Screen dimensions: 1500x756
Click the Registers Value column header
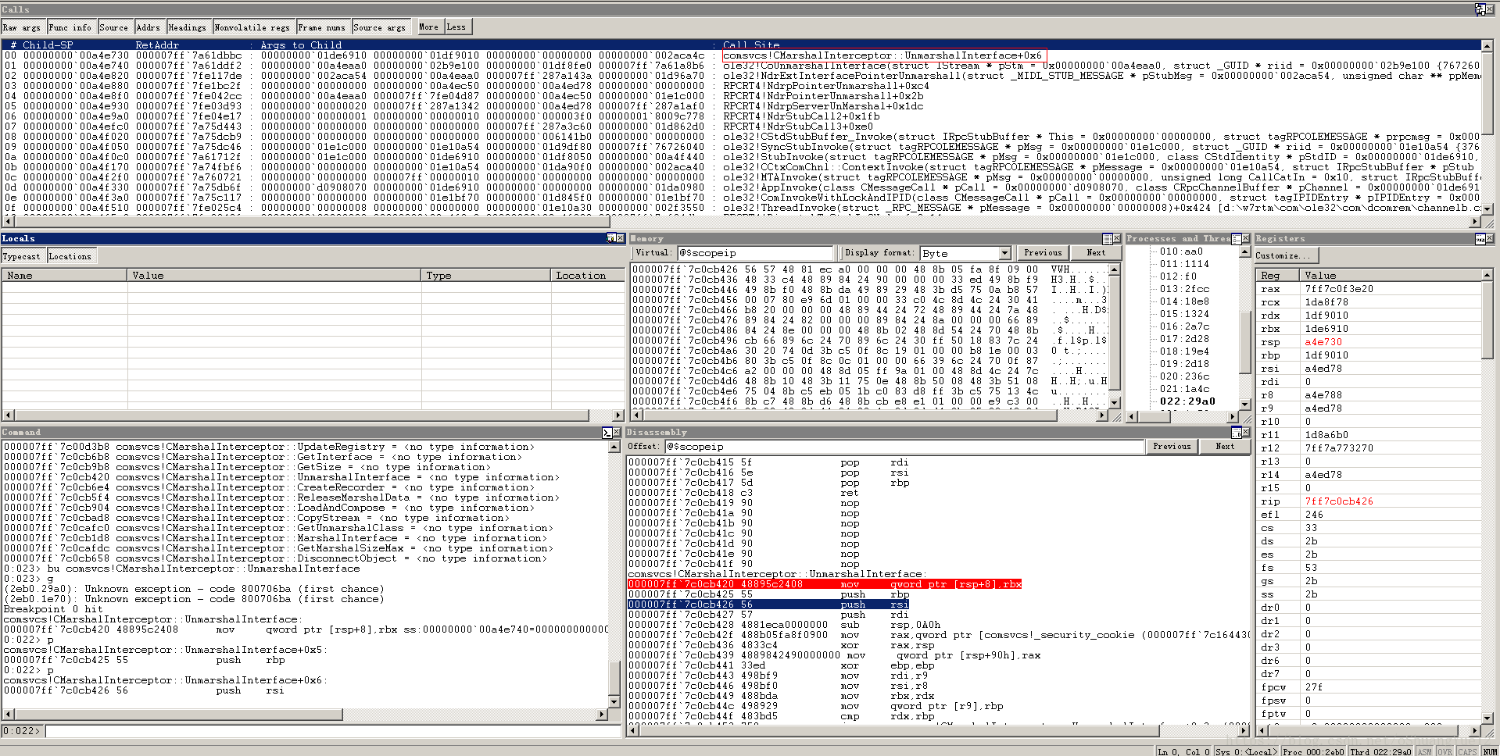point(1390,275)
